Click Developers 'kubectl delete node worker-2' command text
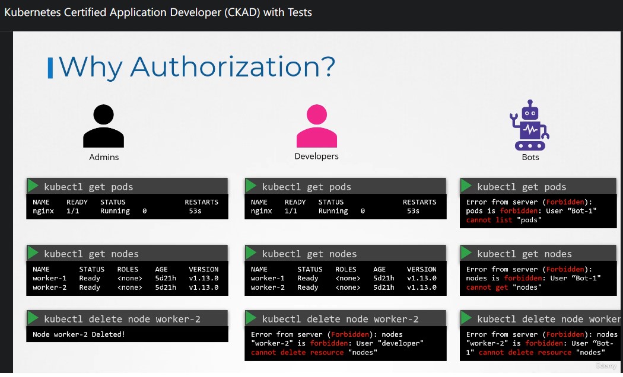 pyautogui.click(x=341, y=319)
